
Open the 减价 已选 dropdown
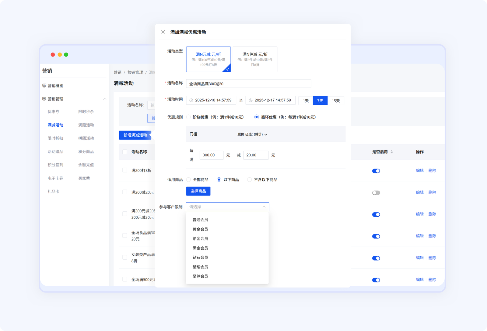pyautogui.click(x=252, y=134)
